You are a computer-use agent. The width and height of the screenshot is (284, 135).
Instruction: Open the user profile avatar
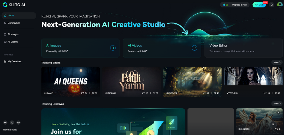pos(280,5)
